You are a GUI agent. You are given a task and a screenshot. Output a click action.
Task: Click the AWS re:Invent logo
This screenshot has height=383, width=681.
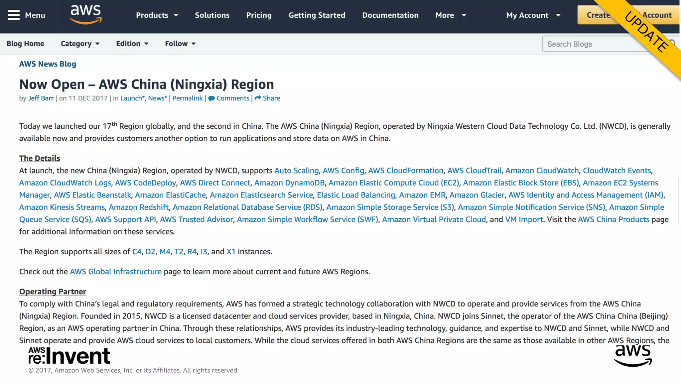tap(69, 356)
